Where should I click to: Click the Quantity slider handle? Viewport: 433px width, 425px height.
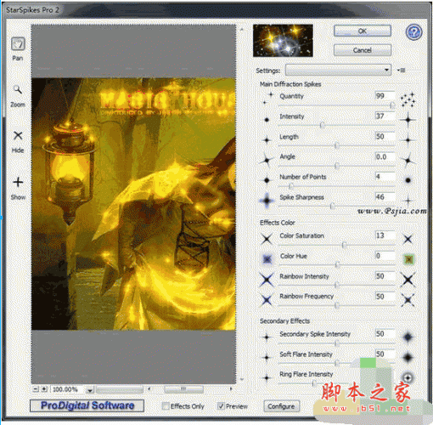pyautogui.click(x=392, y=105)
